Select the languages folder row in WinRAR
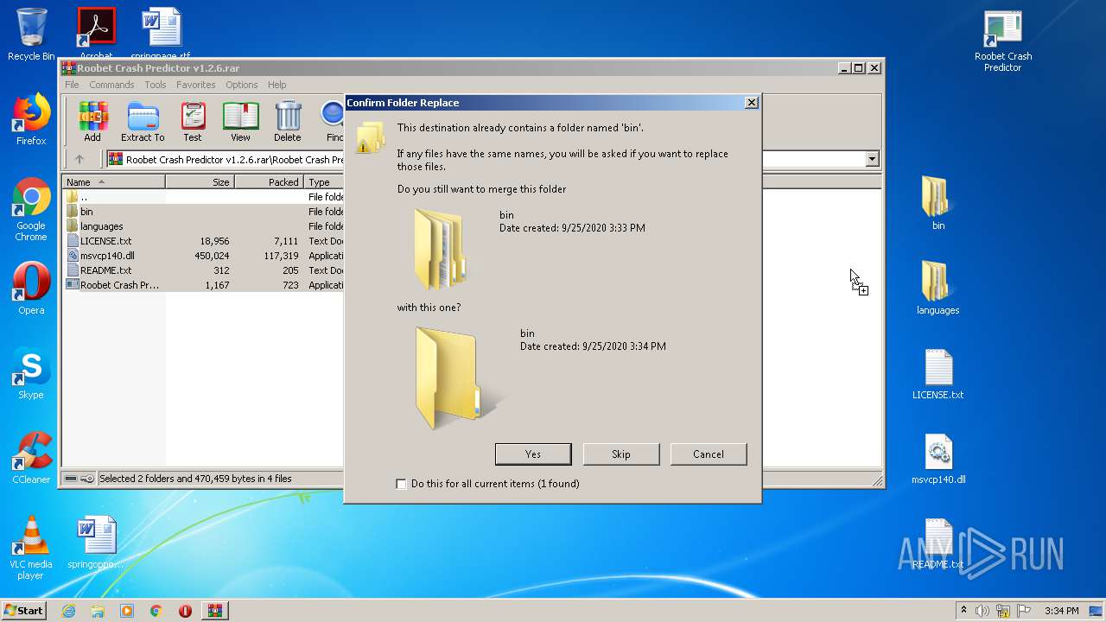This screenshot has width=1106, height=622. click(203, 226)
